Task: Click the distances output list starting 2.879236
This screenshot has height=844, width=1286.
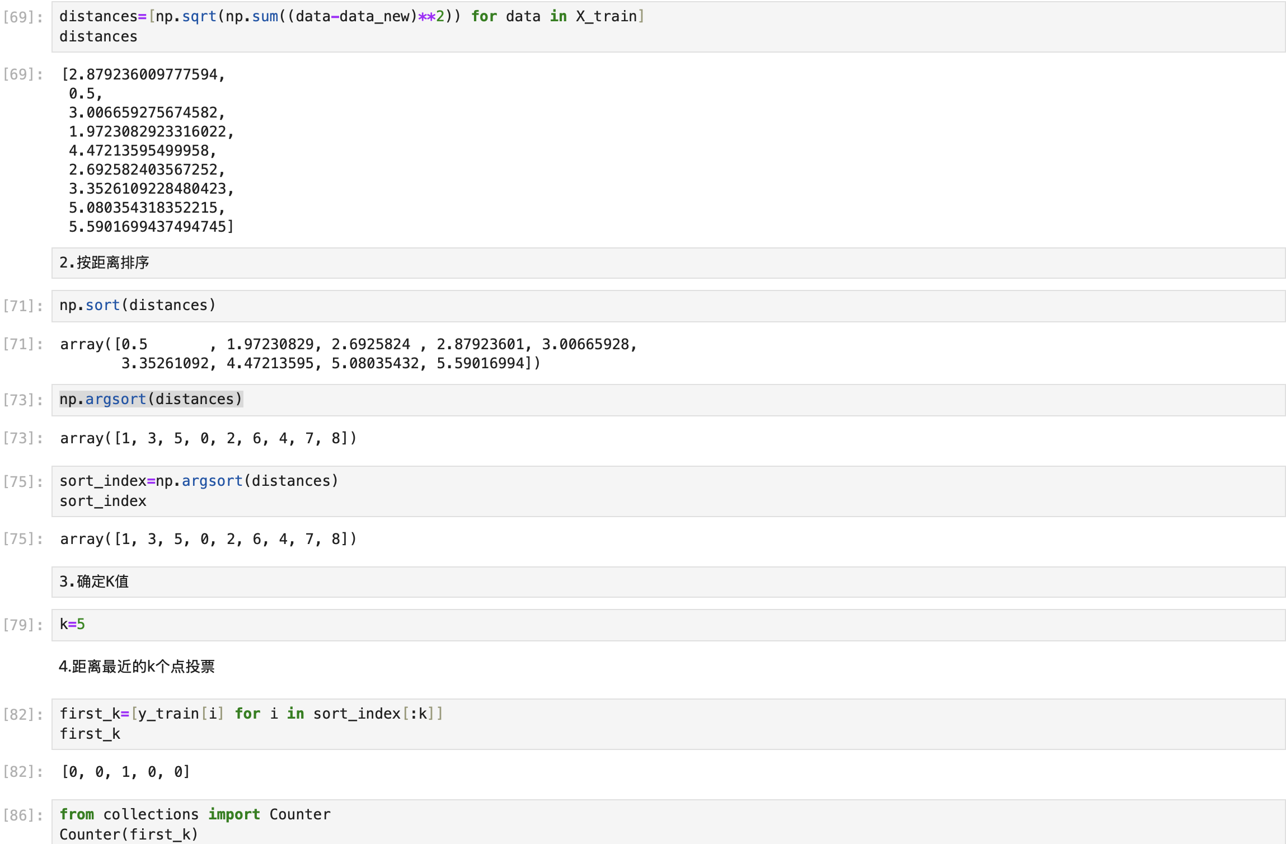Action: (147, 150)
